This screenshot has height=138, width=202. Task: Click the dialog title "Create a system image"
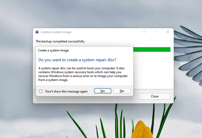pyautogui.click(x=53, y=50)
